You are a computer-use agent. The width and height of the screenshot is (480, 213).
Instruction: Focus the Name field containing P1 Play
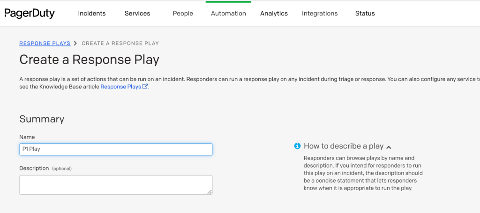(x=116, y=149)
